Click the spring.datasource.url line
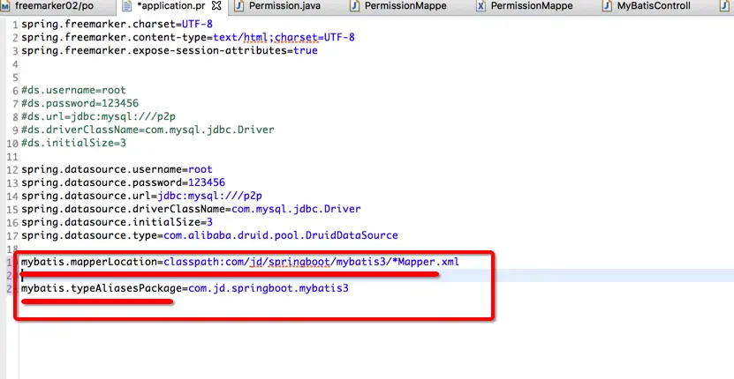 tap(141, 196)
